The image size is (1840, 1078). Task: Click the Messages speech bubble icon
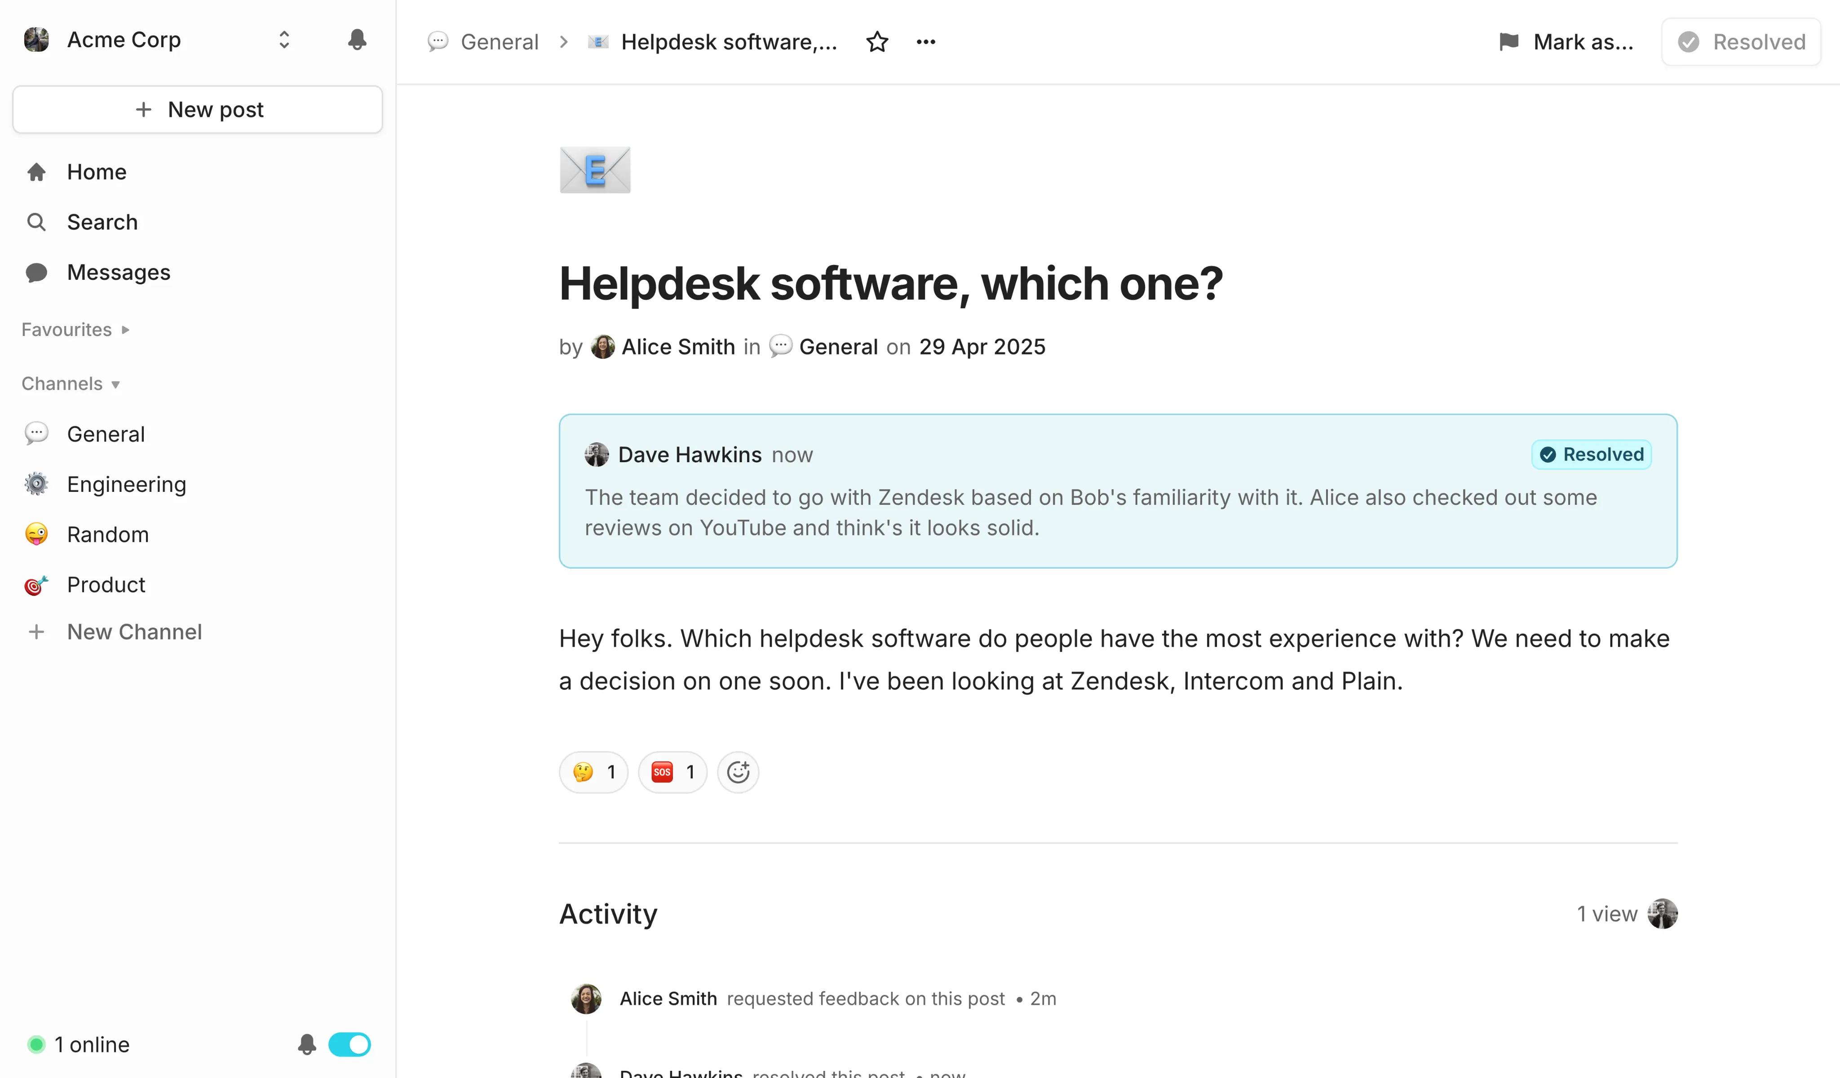(x=36, y=272)
